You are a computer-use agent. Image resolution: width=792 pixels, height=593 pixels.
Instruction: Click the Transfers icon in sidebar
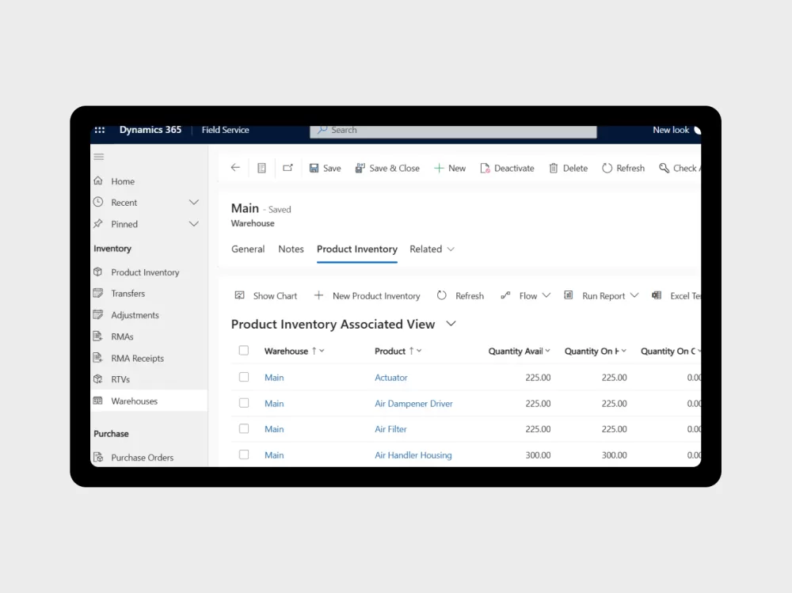point(98,293)
